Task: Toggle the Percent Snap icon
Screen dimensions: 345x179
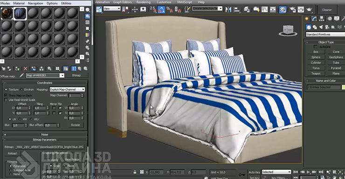Action: [169, 9]
